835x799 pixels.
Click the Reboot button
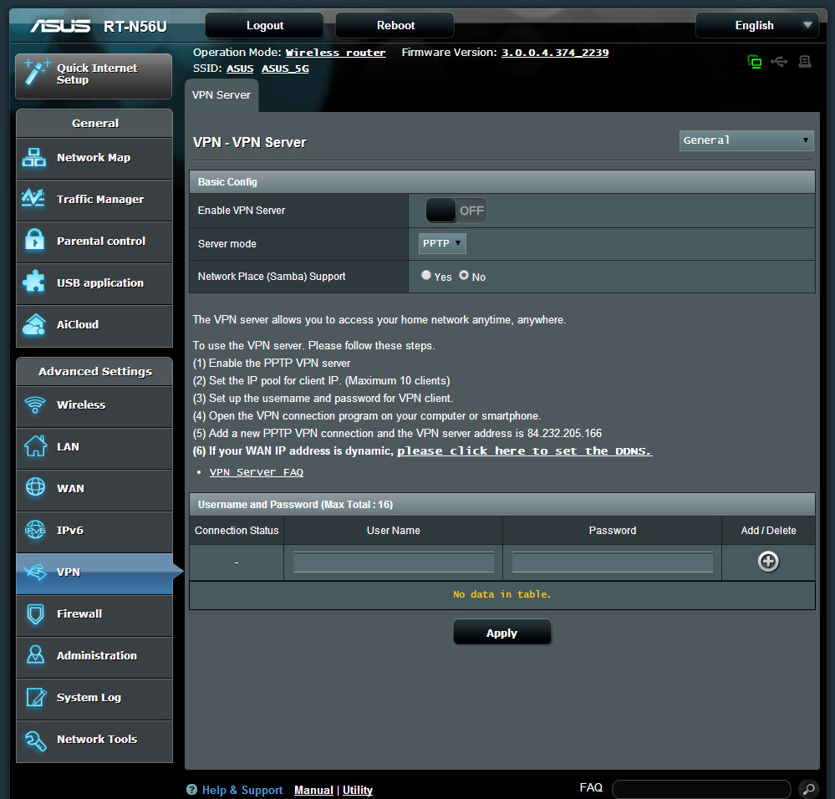pyautogui.click(x=395, y=26)
